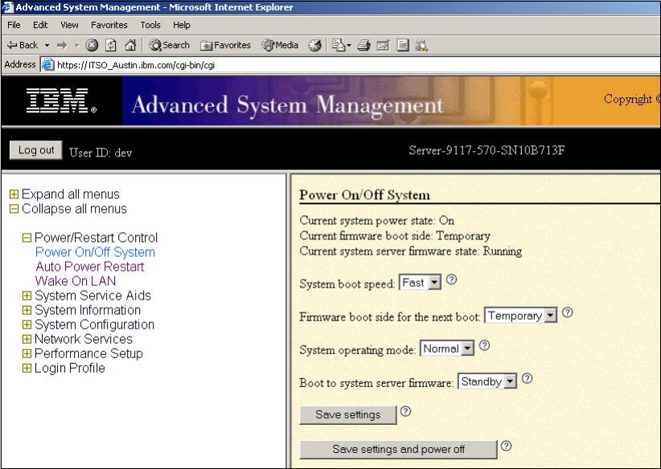The width and height of the screenshot is (661, 469).
Task: Expand the System Information node
Action: pyautogui.click(x=27, y=310)
